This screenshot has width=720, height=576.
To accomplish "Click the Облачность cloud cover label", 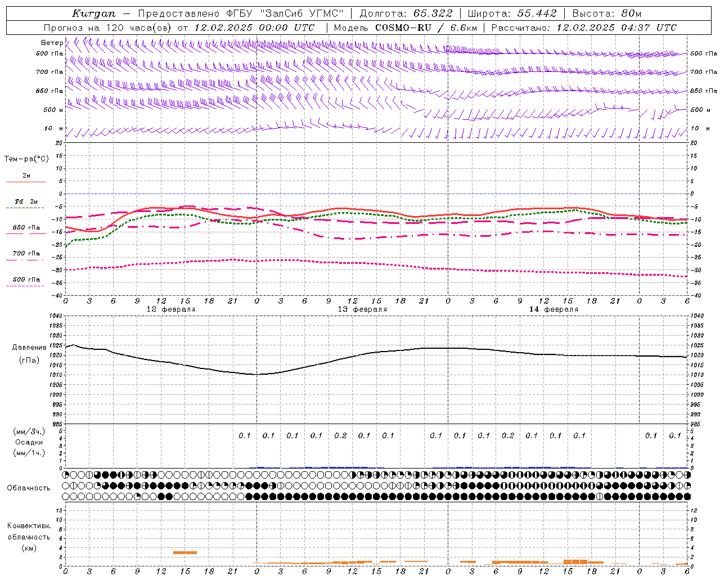I will pyautogui.click(x=29, y=488).
